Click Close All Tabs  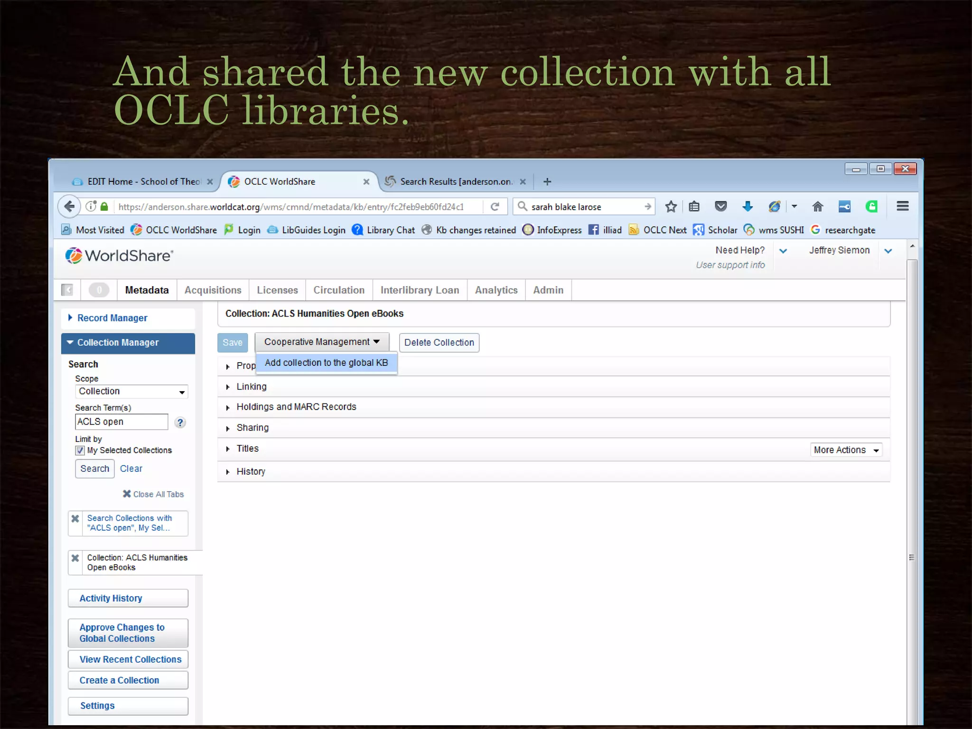point(153,494)
